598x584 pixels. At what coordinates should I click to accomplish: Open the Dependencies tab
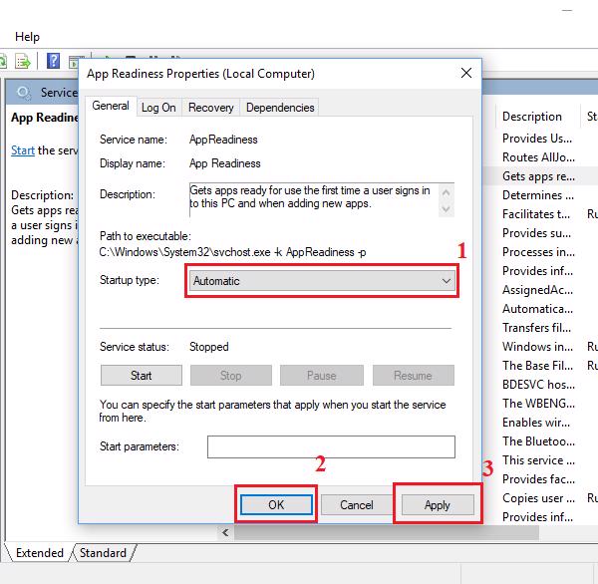(279, 108)
